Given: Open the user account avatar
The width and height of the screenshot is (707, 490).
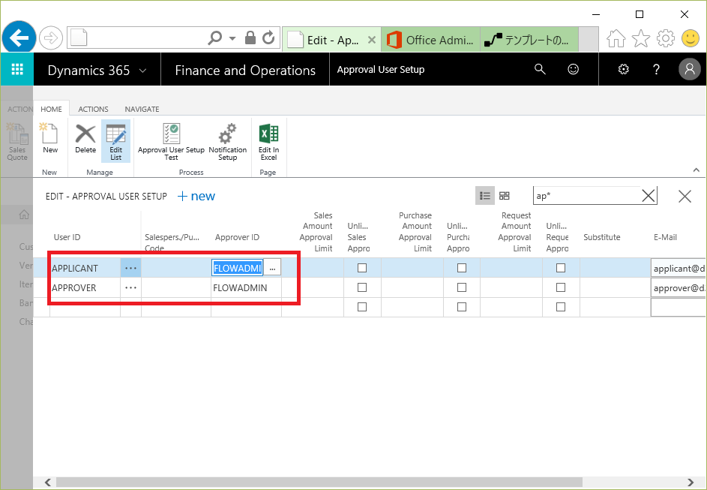Looking at the screenshot, I should point(690,69).
